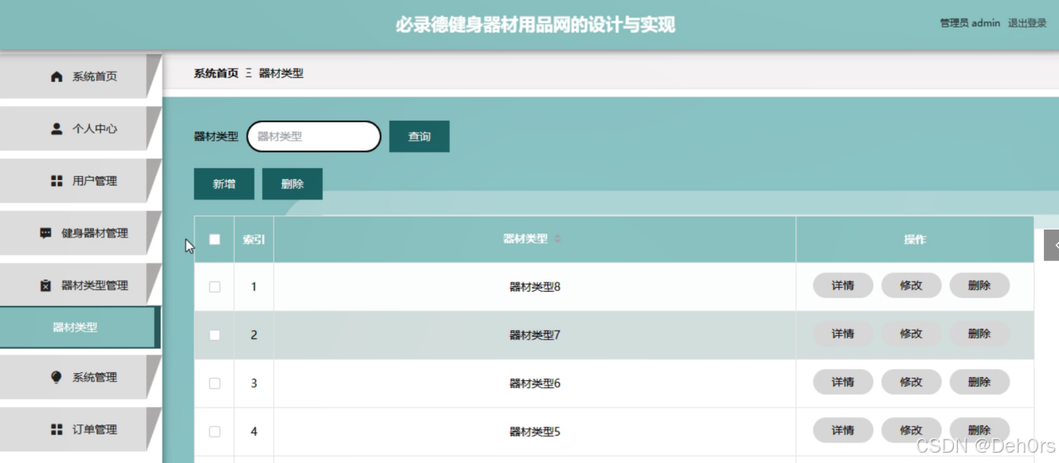Expand 系统管理 sidebar menu
This screenshot has width=1059, height=463.
coord(81,377)
